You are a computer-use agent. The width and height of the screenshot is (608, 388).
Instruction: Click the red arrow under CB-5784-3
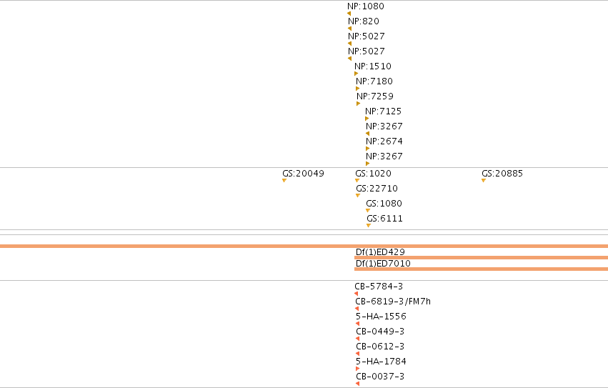pyautogui.click(x=356, y=294)
